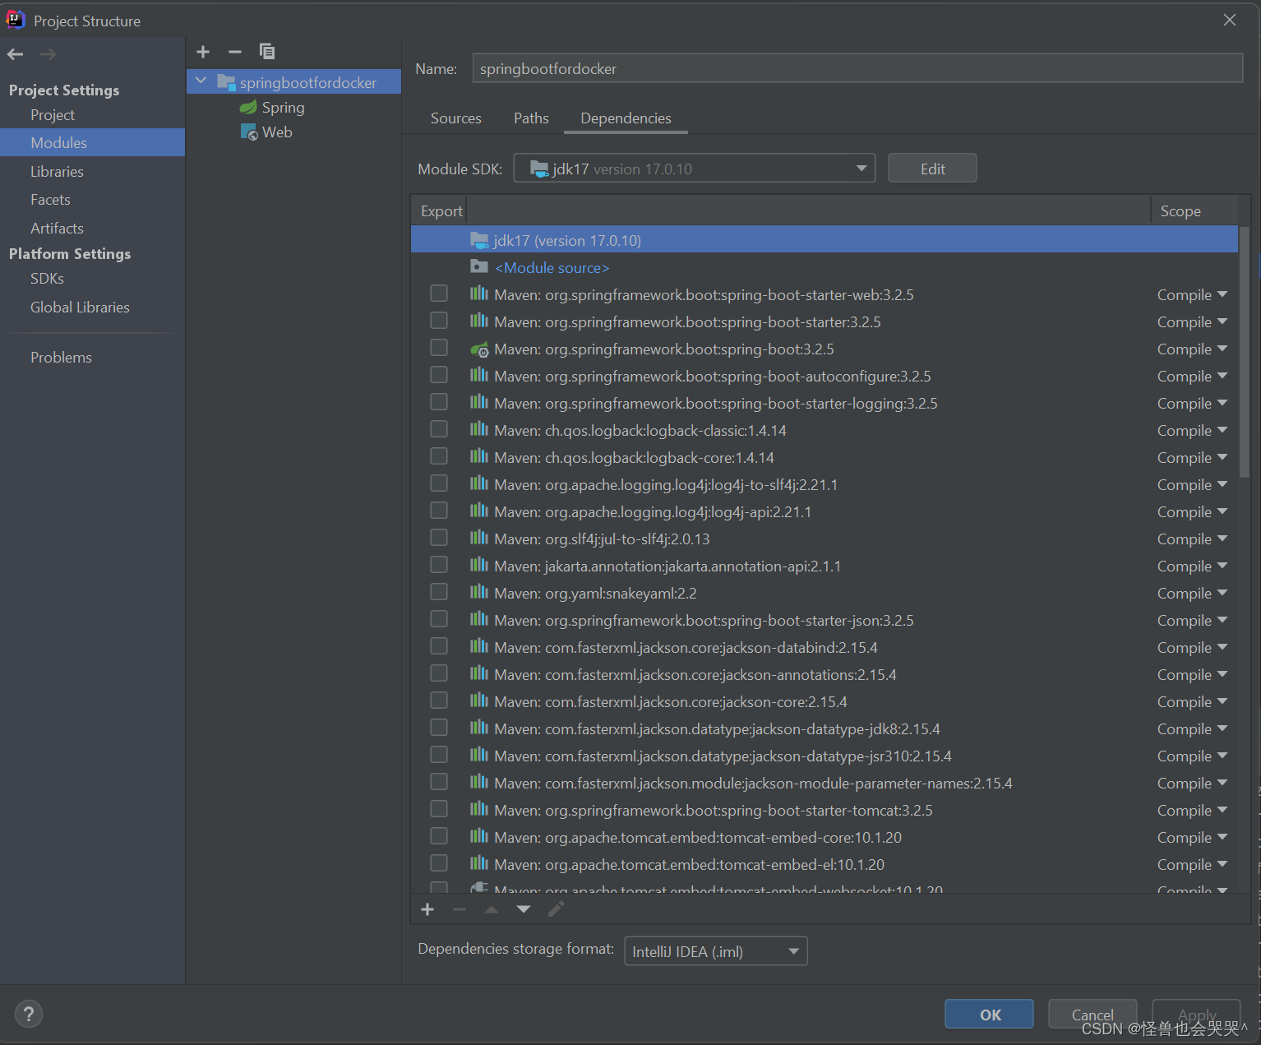Open Artifacts settings section
Viewport: 1261px width, 1045px height.
click(57, 229)
